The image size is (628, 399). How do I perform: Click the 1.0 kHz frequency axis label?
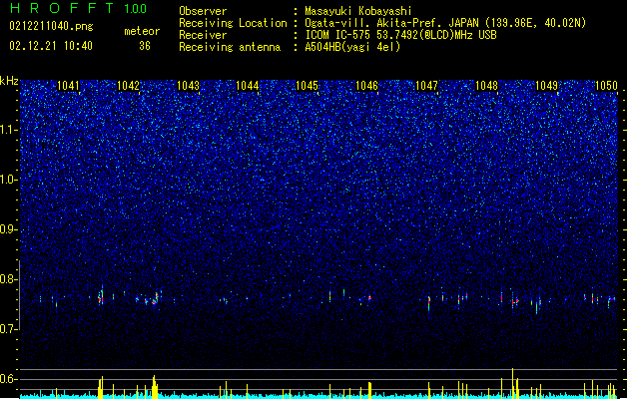pos(9,180)
